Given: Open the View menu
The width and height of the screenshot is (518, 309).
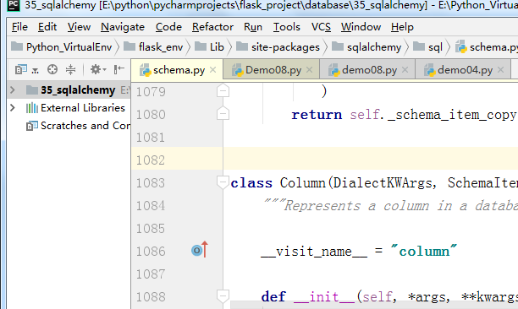Looking at the screenshot, I should coord(79,27).
